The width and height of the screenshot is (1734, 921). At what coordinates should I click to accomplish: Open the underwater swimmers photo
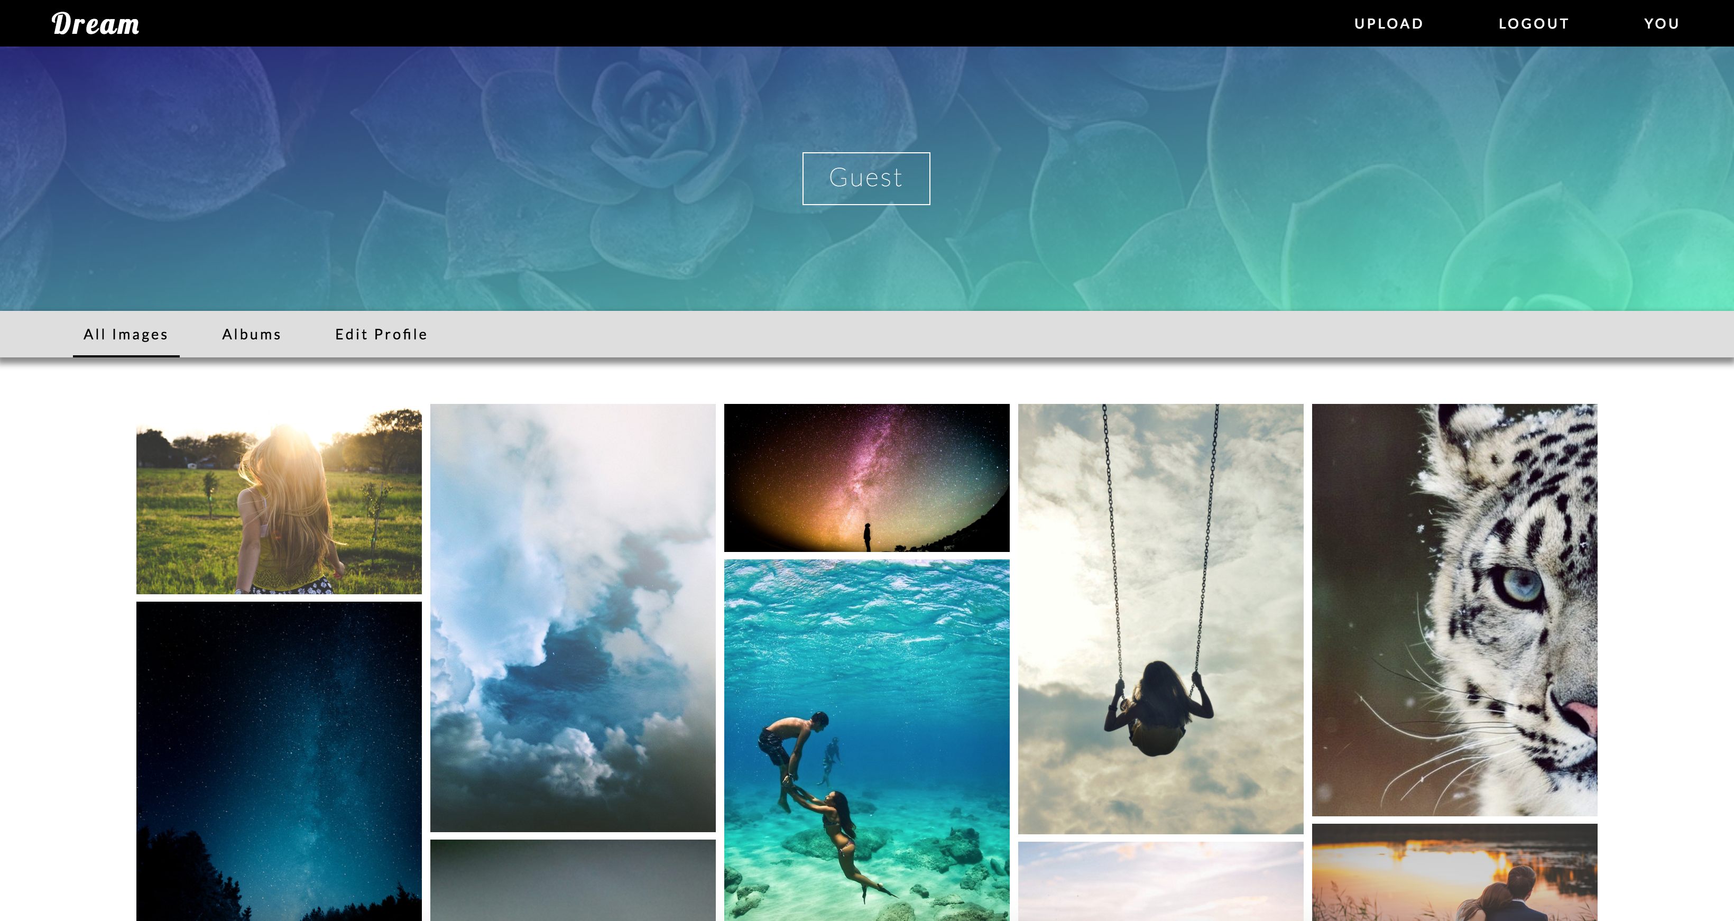(x=866, y=739)
